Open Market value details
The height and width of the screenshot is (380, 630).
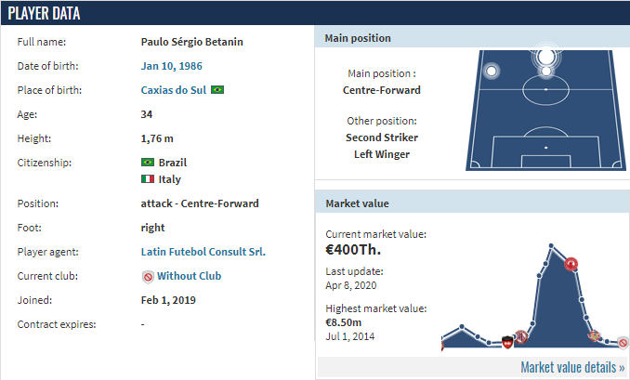click(x=572, y=367)
